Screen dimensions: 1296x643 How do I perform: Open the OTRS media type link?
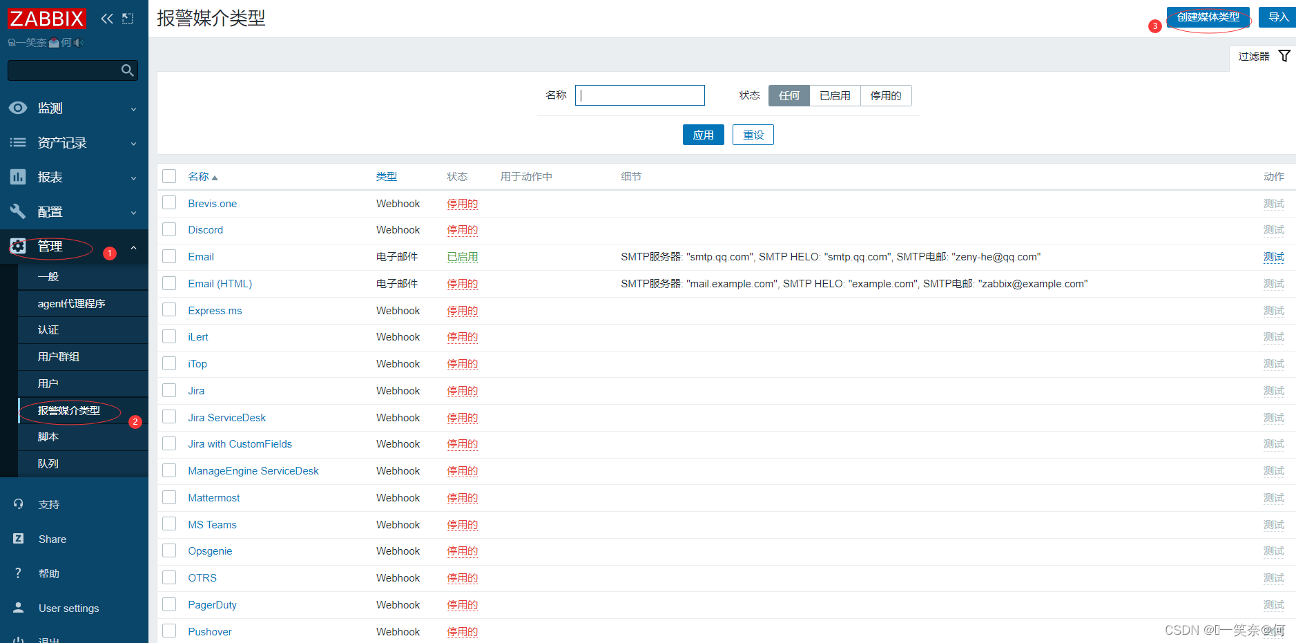click(202, 578)
